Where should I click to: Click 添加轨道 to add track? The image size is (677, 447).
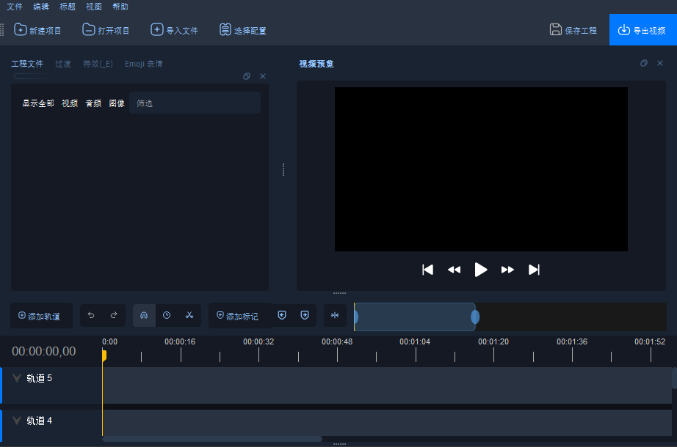[41, 316]
